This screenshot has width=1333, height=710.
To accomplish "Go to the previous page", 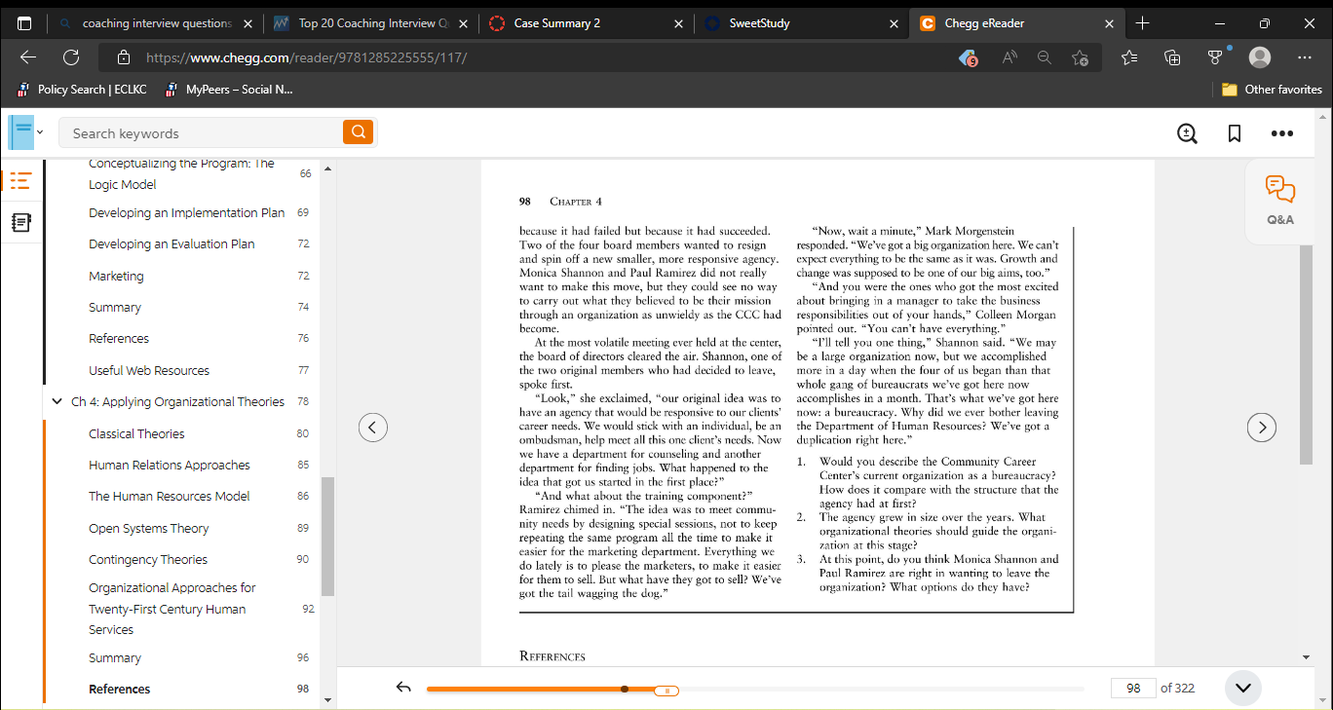I will point(373,427).
